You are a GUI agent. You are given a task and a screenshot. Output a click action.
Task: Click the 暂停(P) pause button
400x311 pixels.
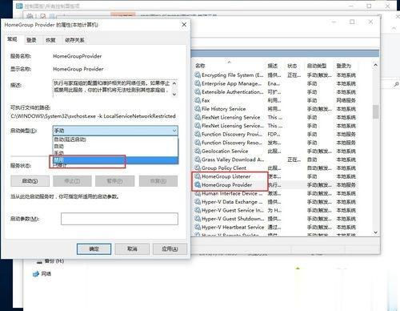(x=115, y=181)
